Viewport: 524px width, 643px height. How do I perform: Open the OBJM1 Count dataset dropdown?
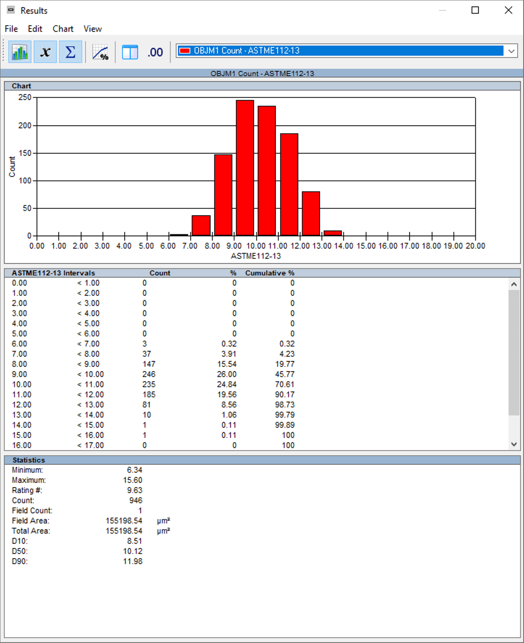(x=340, y=51)
